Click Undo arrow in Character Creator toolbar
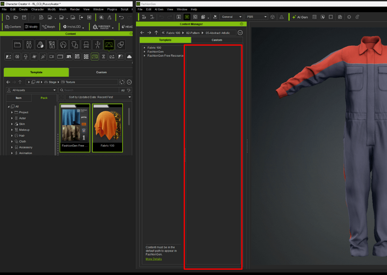 pos(121,17)
